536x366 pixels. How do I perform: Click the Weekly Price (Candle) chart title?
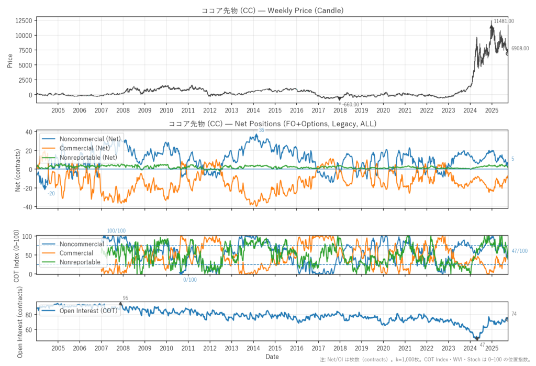pos(273,10)
